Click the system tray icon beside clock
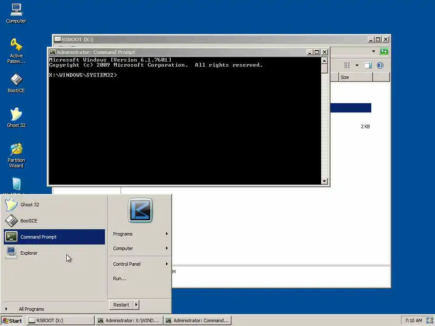The height and width of the screenshot is (326, 435). [429, 321]
